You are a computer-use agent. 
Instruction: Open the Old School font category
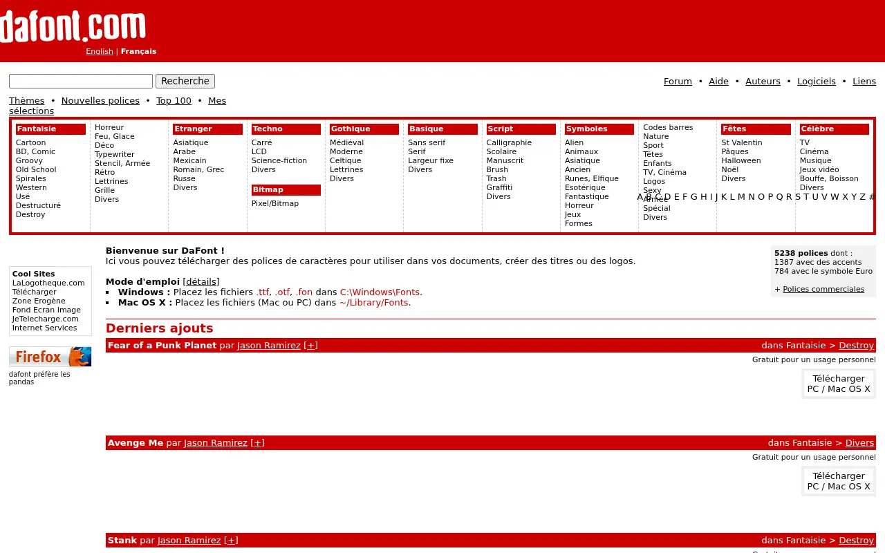coord(36,169)
